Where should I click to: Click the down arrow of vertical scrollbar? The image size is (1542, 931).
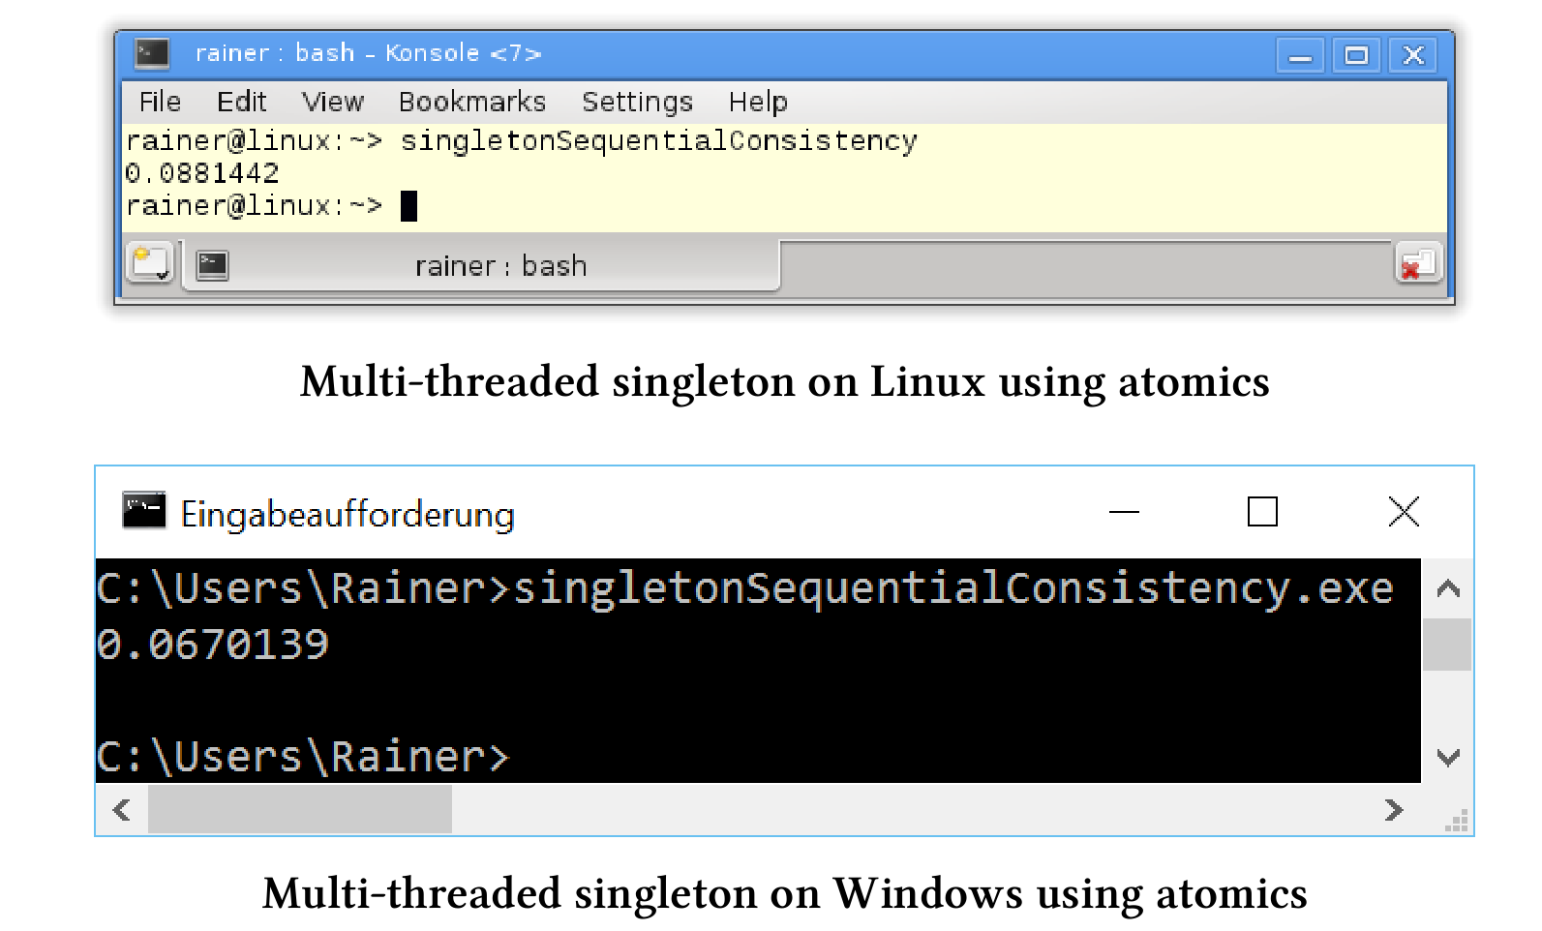pos(1447,756)
